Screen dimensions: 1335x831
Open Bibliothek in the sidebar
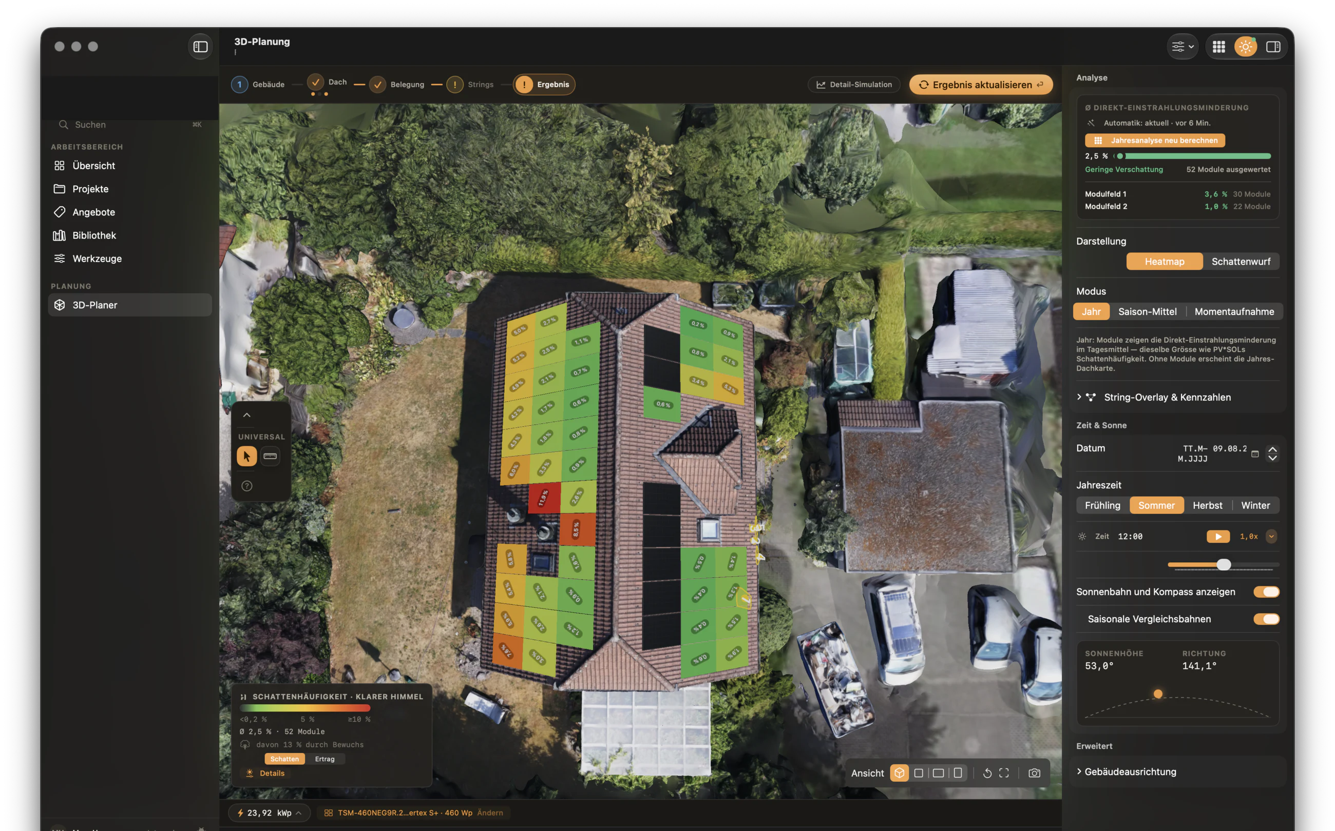point(130,235)
